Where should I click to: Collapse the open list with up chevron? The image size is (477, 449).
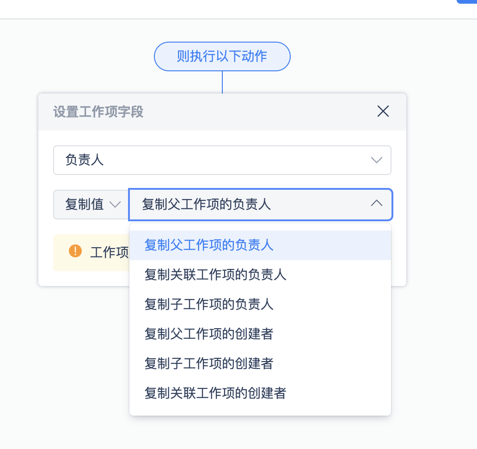377,204
